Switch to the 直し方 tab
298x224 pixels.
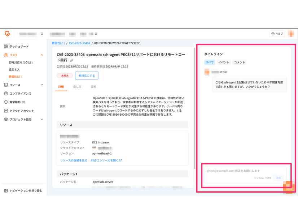click(x=77, y=87)
